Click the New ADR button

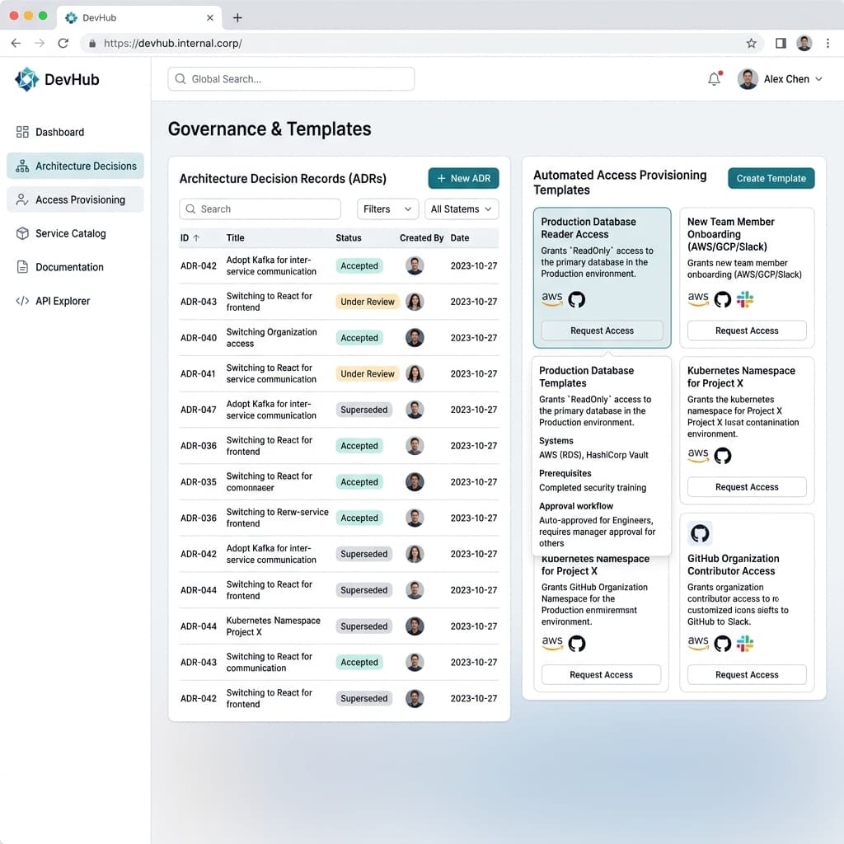point(463,178)
